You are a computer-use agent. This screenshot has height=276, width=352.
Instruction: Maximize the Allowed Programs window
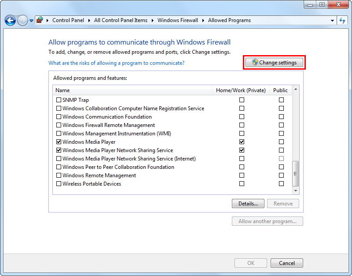[x=322, y=4]
